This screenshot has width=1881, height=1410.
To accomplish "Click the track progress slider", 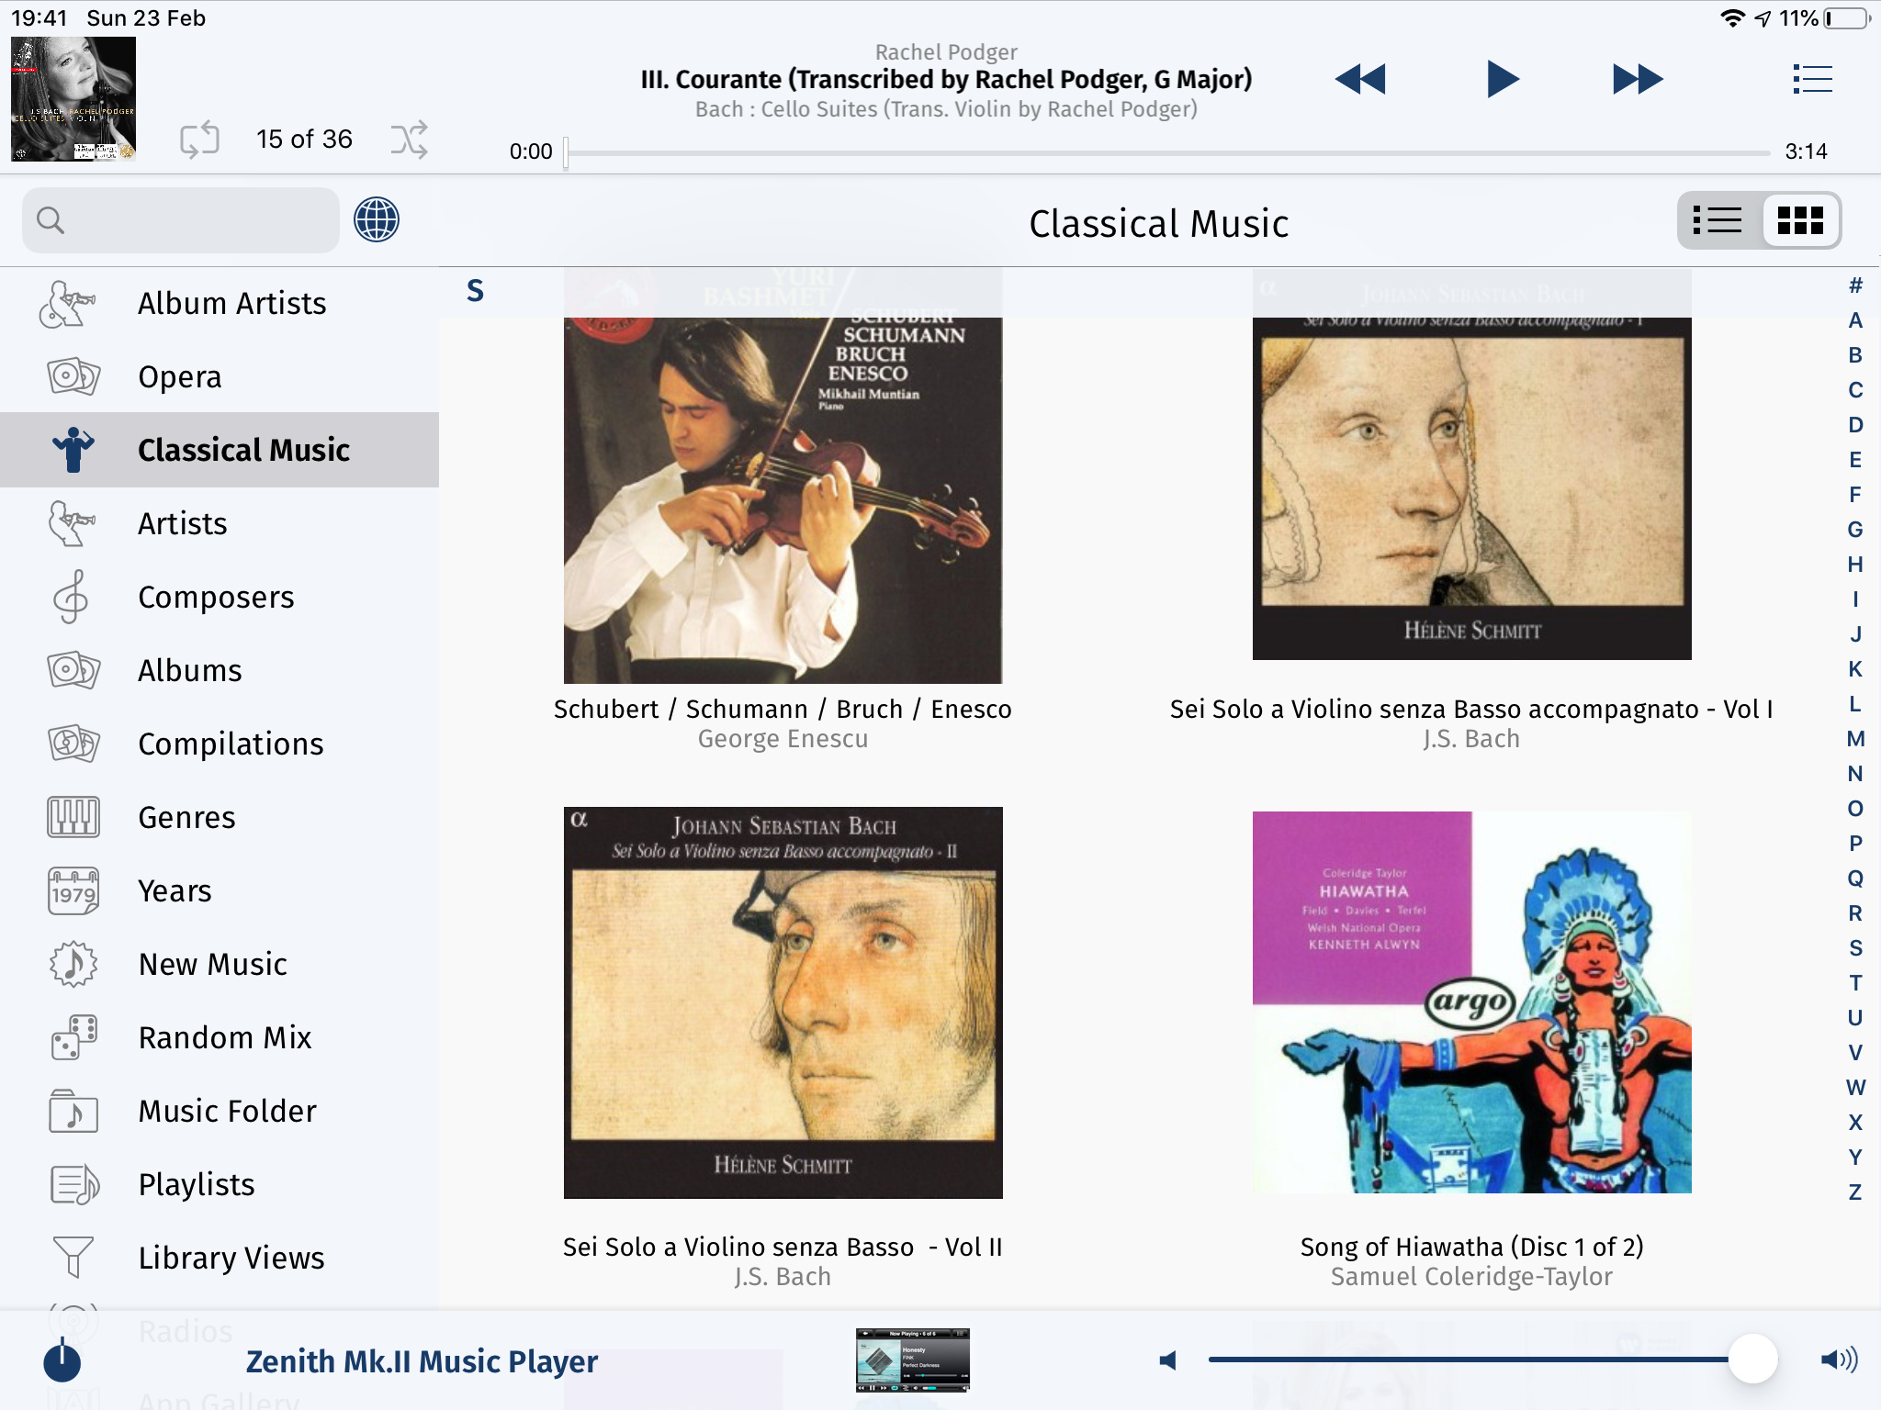I will click(1168, 152).
